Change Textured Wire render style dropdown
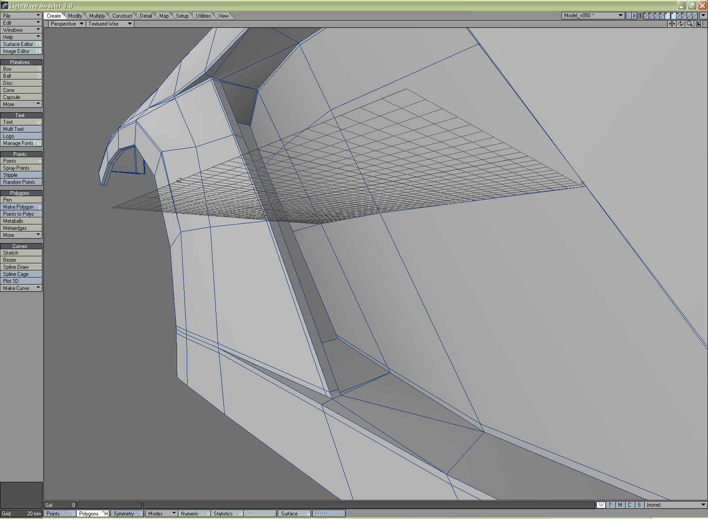Screen dimensions: 708x519 (110, 24)
